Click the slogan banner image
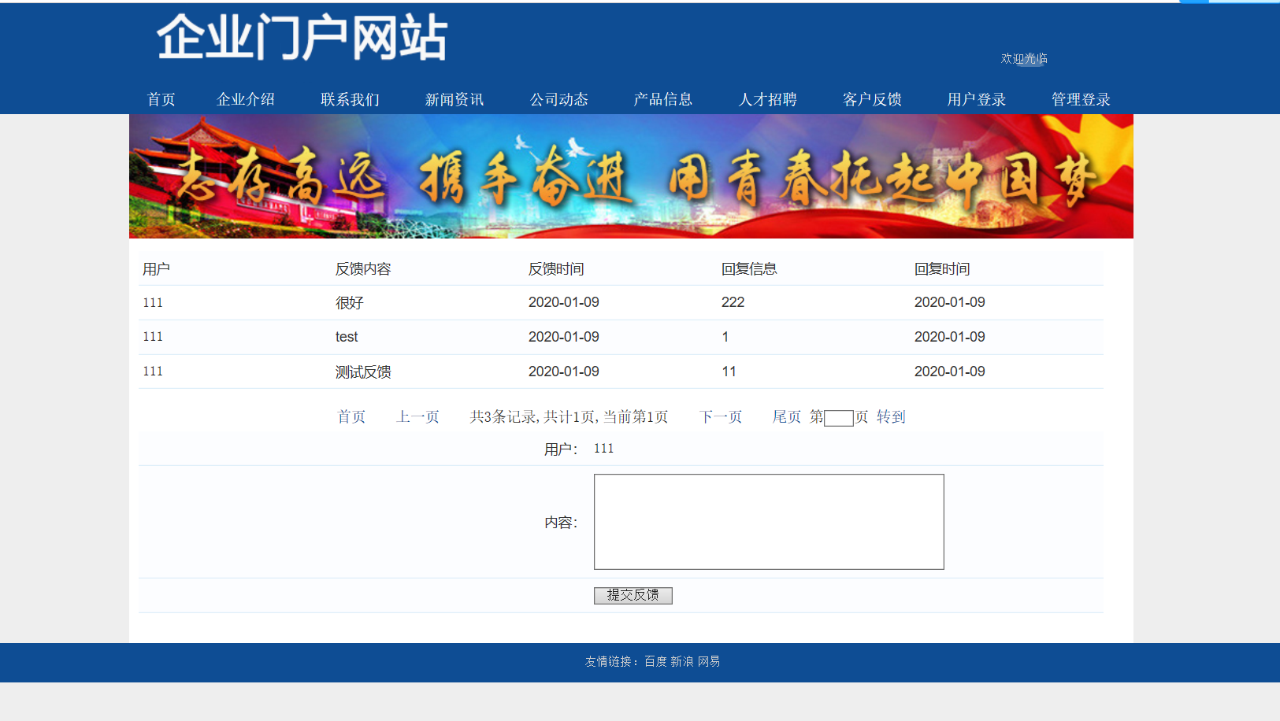The width and height of the screenshot is (1280, 721). point(631,176)
